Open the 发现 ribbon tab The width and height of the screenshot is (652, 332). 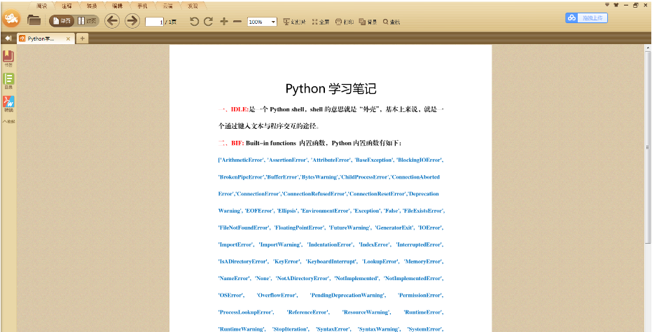pyautogui.click(x=193, y=6)
